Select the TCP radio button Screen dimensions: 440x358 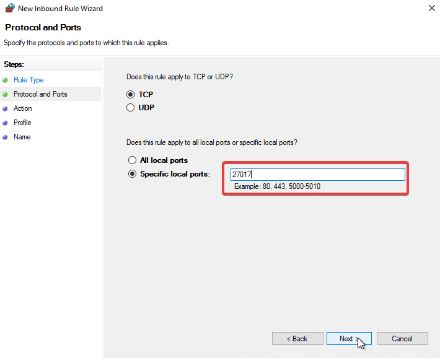(130, 94)
